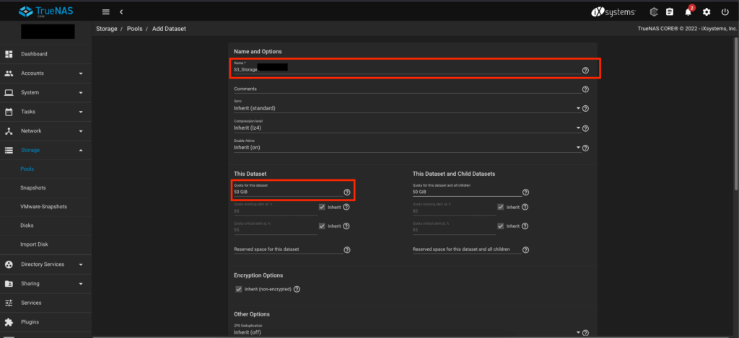This screenshot has height=338, width=739.
Task: Toggle Inherit checkbox for quota warning alert
Action: [x=322, y=208]
